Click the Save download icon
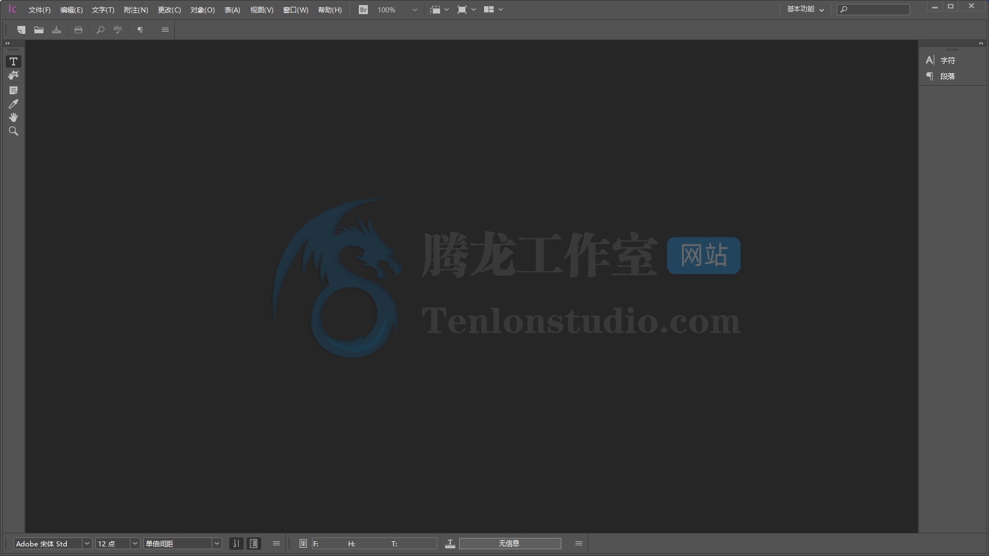The height and width of the screenshot is (556, 989). [56, 30]
